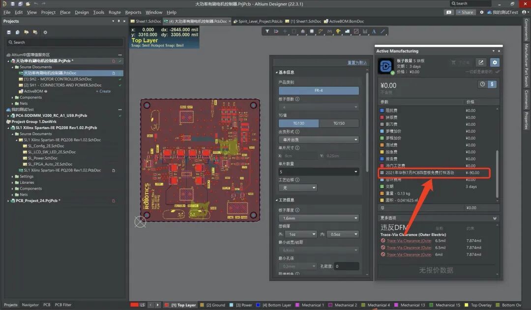Click the save icon in Projects panel
Screen dimensions: 531x310
[x=9, y=32]
